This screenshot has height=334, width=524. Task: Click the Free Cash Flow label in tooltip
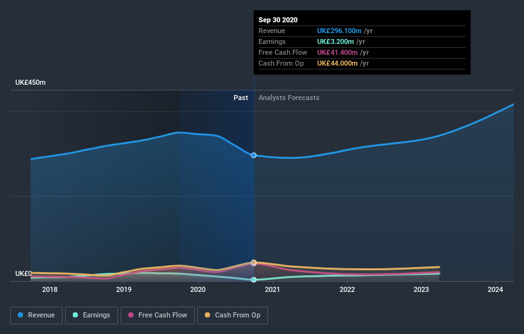tap(283, 52)
